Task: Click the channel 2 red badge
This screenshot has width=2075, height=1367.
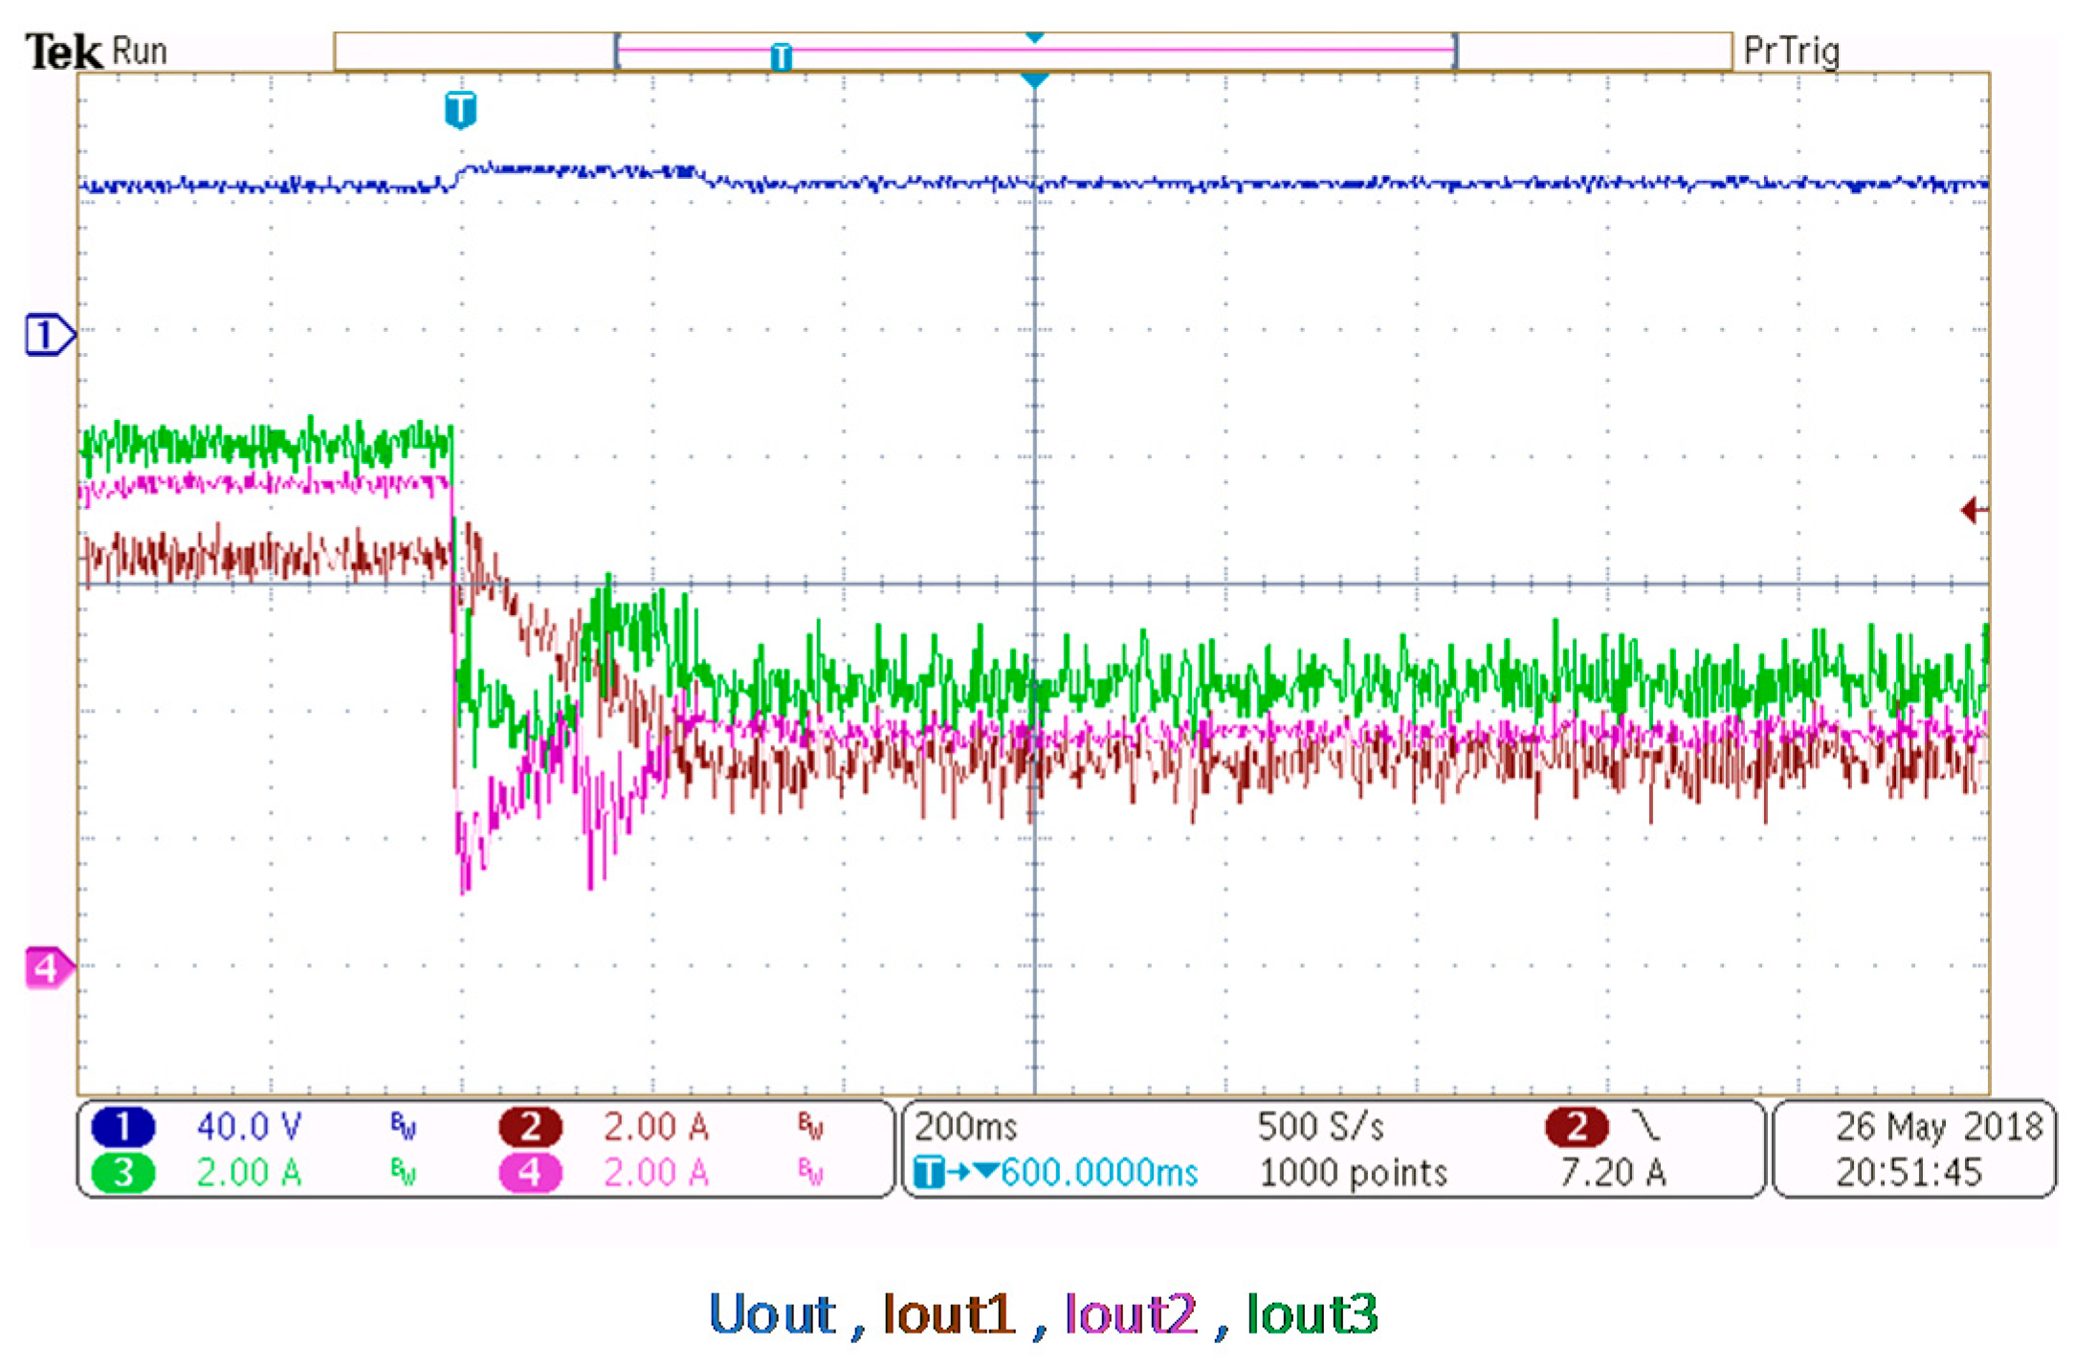Action: [x=530, y=1126]
